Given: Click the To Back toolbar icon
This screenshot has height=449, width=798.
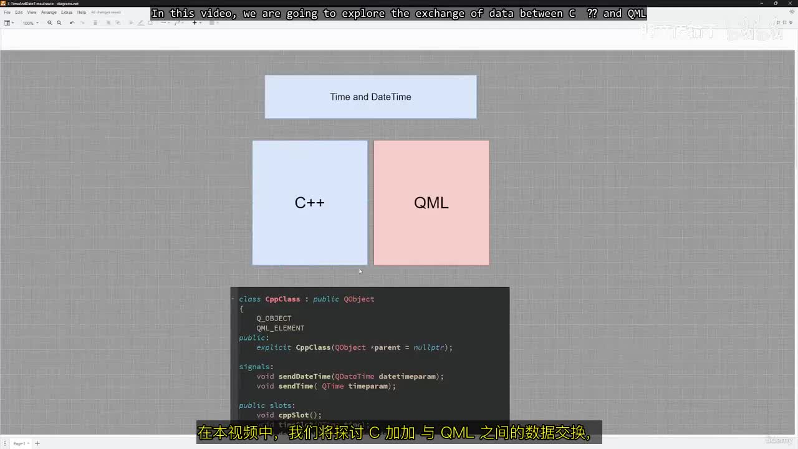Looking at the screenshot, I should click(x=117, y=23).
